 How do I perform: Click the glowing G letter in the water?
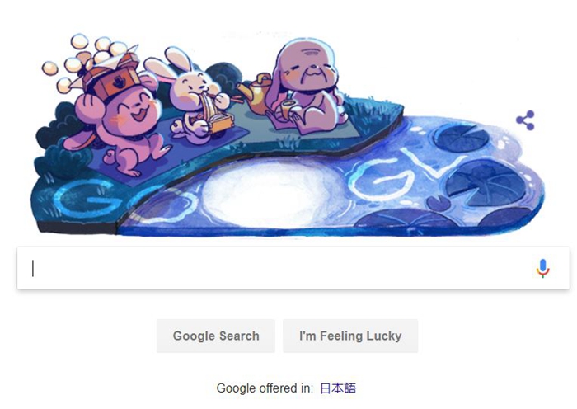coord(380,180)
